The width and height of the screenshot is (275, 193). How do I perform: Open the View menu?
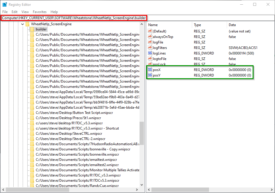click(25, 12)
